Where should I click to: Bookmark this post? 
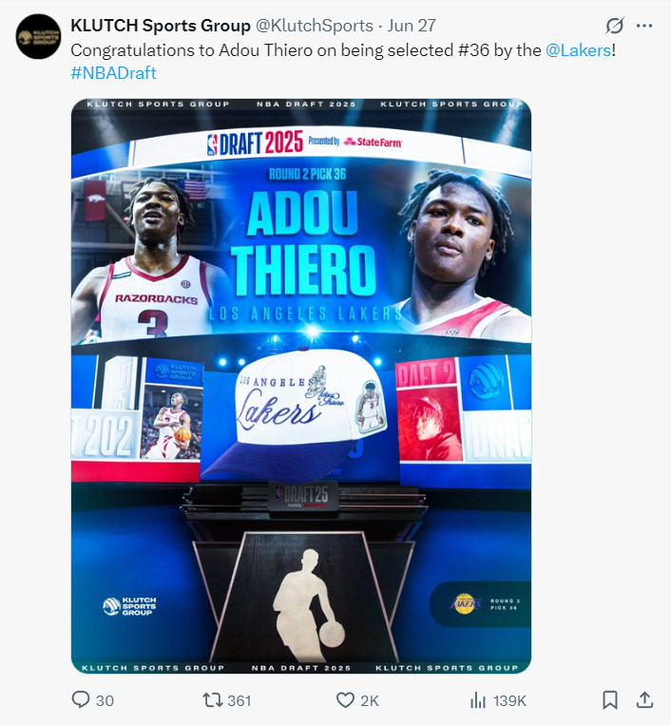pyautogui.click(x=610, y=700)
